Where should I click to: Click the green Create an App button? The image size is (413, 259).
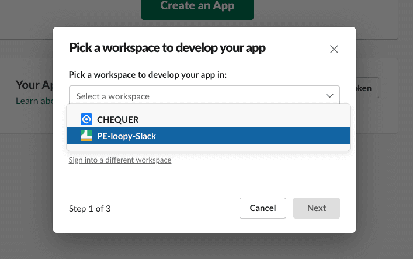[197, 8]
